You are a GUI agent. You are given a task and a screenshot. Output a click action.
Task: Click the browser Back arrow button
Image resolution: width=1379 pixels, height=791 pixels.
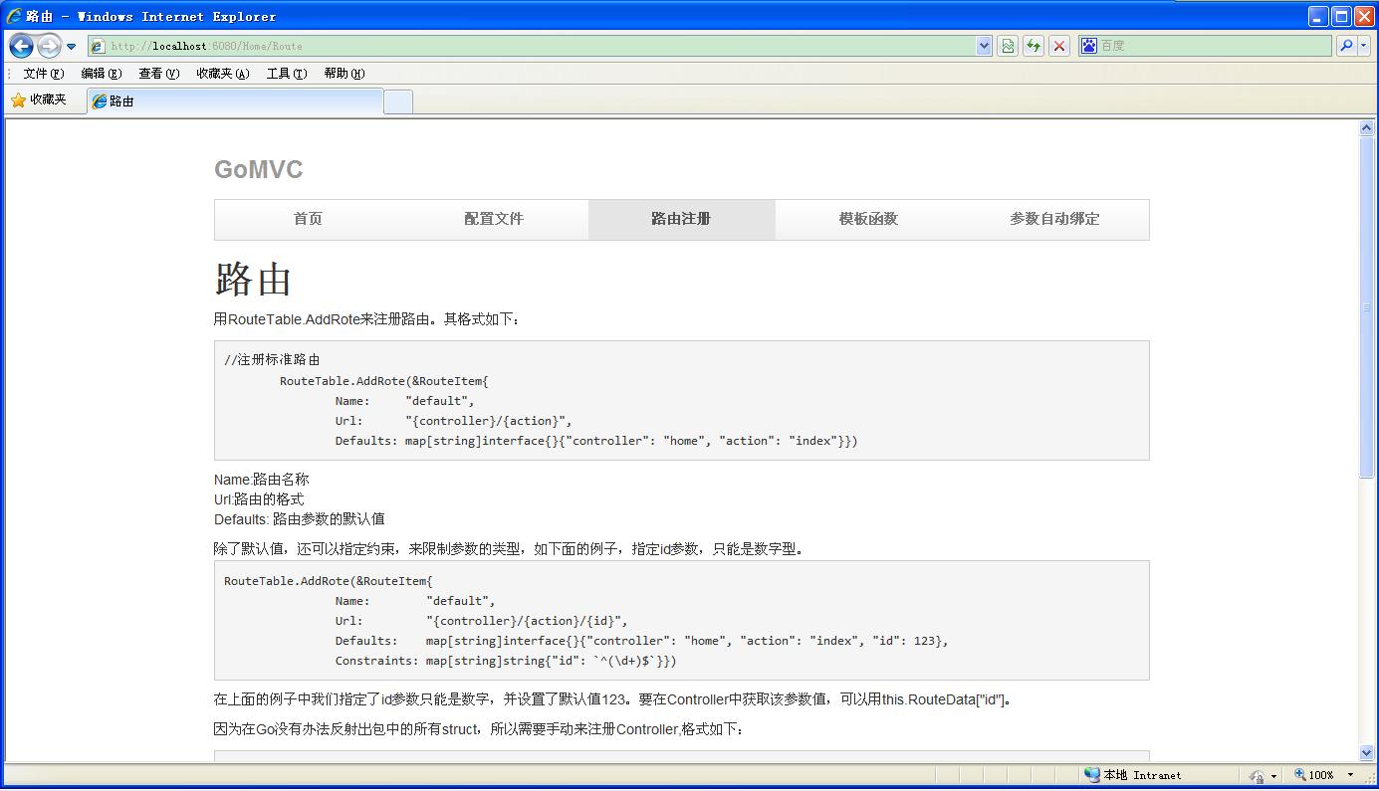tap(22, 46)
